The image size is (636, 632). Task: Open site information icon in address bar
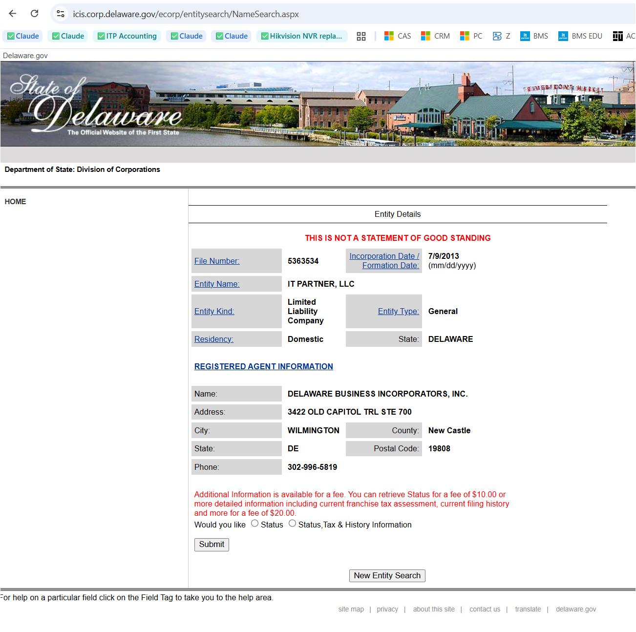61,14
